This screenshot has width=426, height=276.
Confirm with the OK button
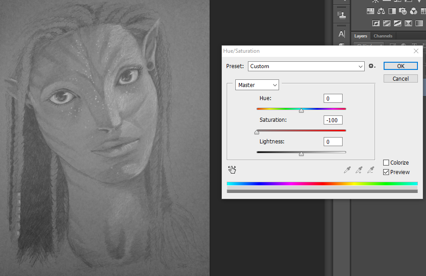coord(400,66)
